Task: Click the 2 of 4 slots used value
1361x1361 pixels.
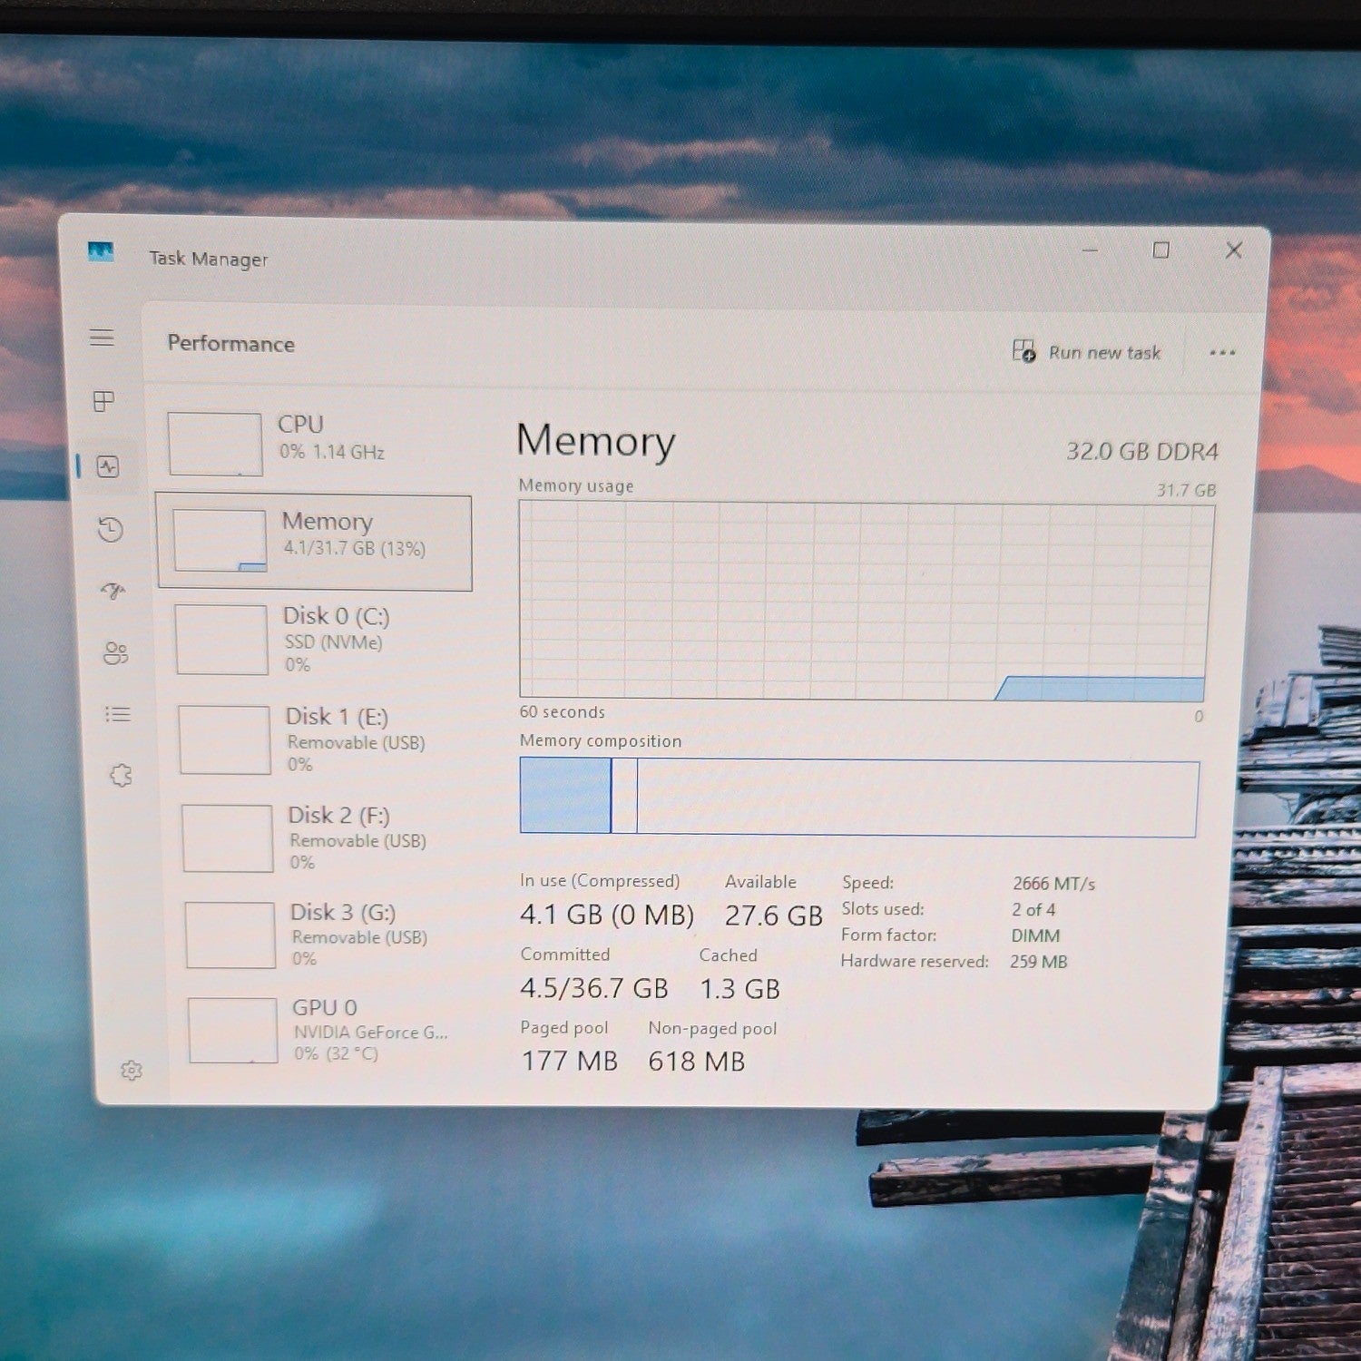Action: coord(1033,909)
